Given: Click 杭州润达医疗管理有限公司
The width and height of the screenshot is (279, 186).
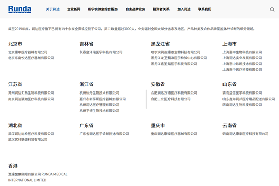Looking at the screenshot, I should click(x=99, y=105).
